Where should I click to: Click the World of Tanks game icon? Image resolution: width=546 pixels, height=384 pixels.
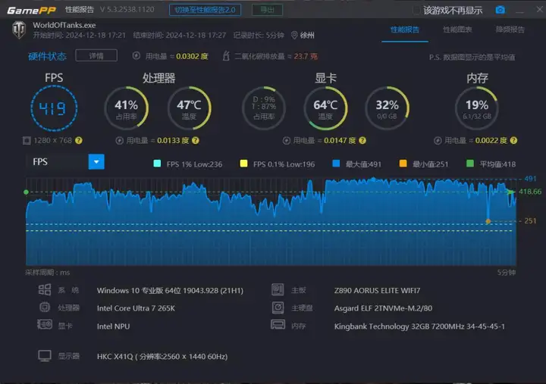(x=19, y=30)
